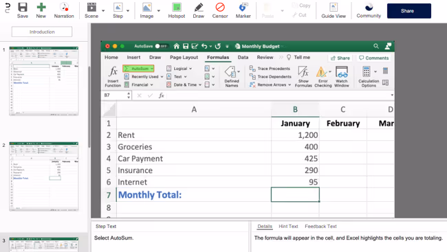Image resolution: width=447 pixels, height=252 pixels.
Task: Switch to the Page Layout ribbon tab
Action: coord(184,57)
